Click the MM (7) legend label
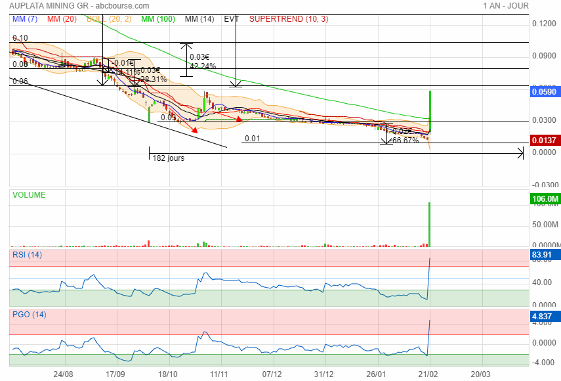561x381 pixels. tap(25, 19)
